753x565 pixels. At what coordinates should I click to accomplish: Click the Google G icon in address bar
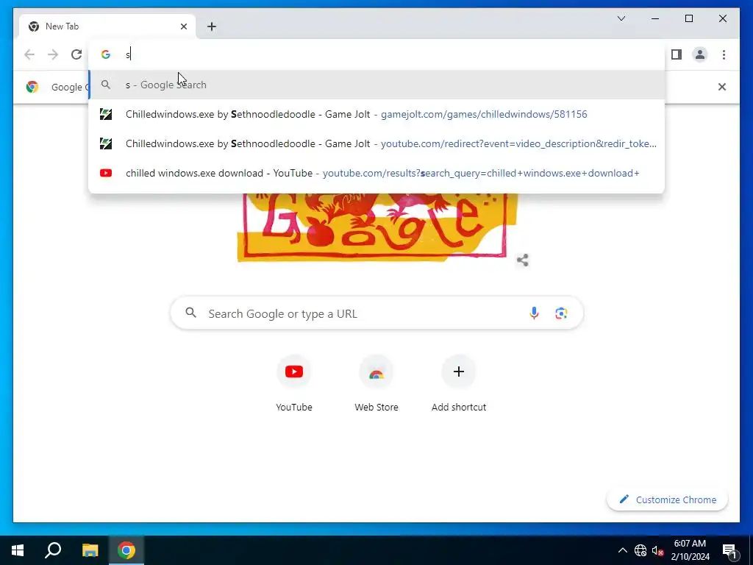(x=106, y=54)
